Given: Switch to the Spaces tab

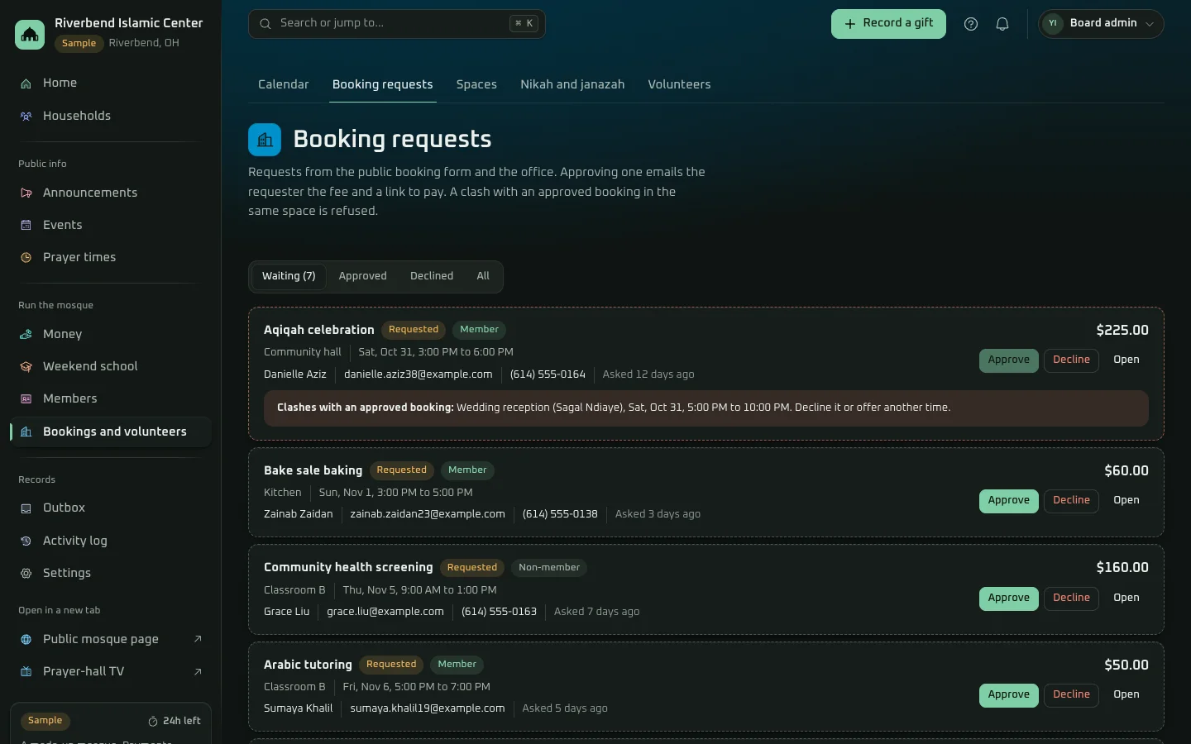Looking at the screenshot, I should point(476,84).
